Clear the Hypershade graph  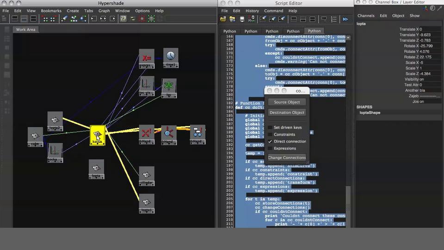pos(65,19)
